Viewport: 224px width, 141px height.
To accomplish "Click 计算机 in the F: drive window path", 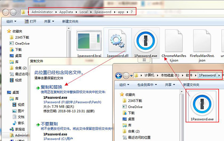I will tap(149, 75).
